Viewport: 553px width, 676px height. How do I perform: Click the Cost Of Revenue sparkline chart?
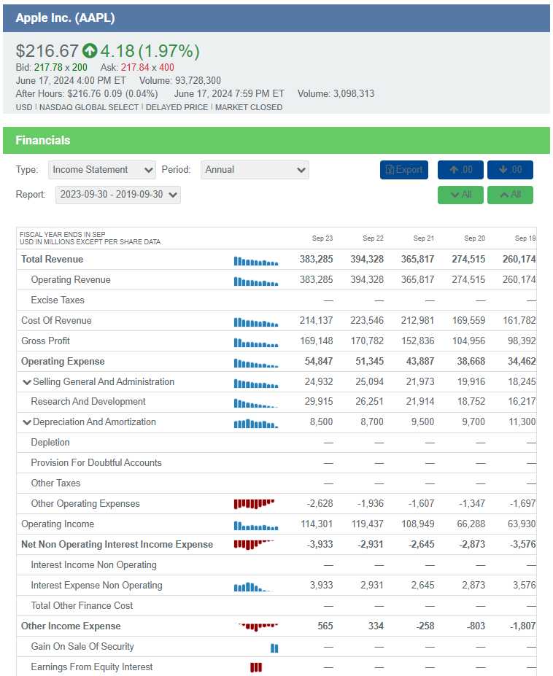tap(256, 322)
